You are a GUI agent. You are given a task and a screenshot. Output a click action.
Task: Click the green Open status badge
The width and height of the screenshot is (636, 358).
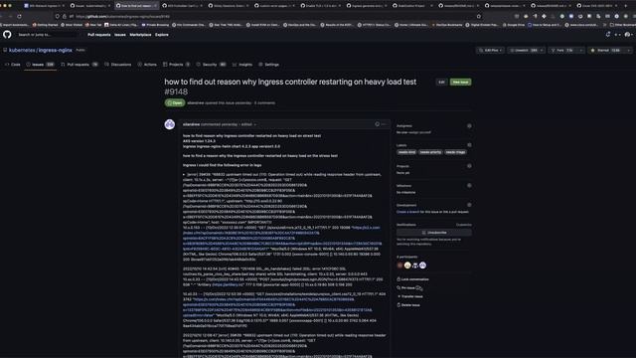[x=175, y=102]
